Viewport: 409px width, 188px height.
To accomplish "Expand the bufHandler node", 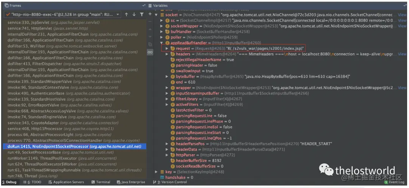I will [161, 32].
